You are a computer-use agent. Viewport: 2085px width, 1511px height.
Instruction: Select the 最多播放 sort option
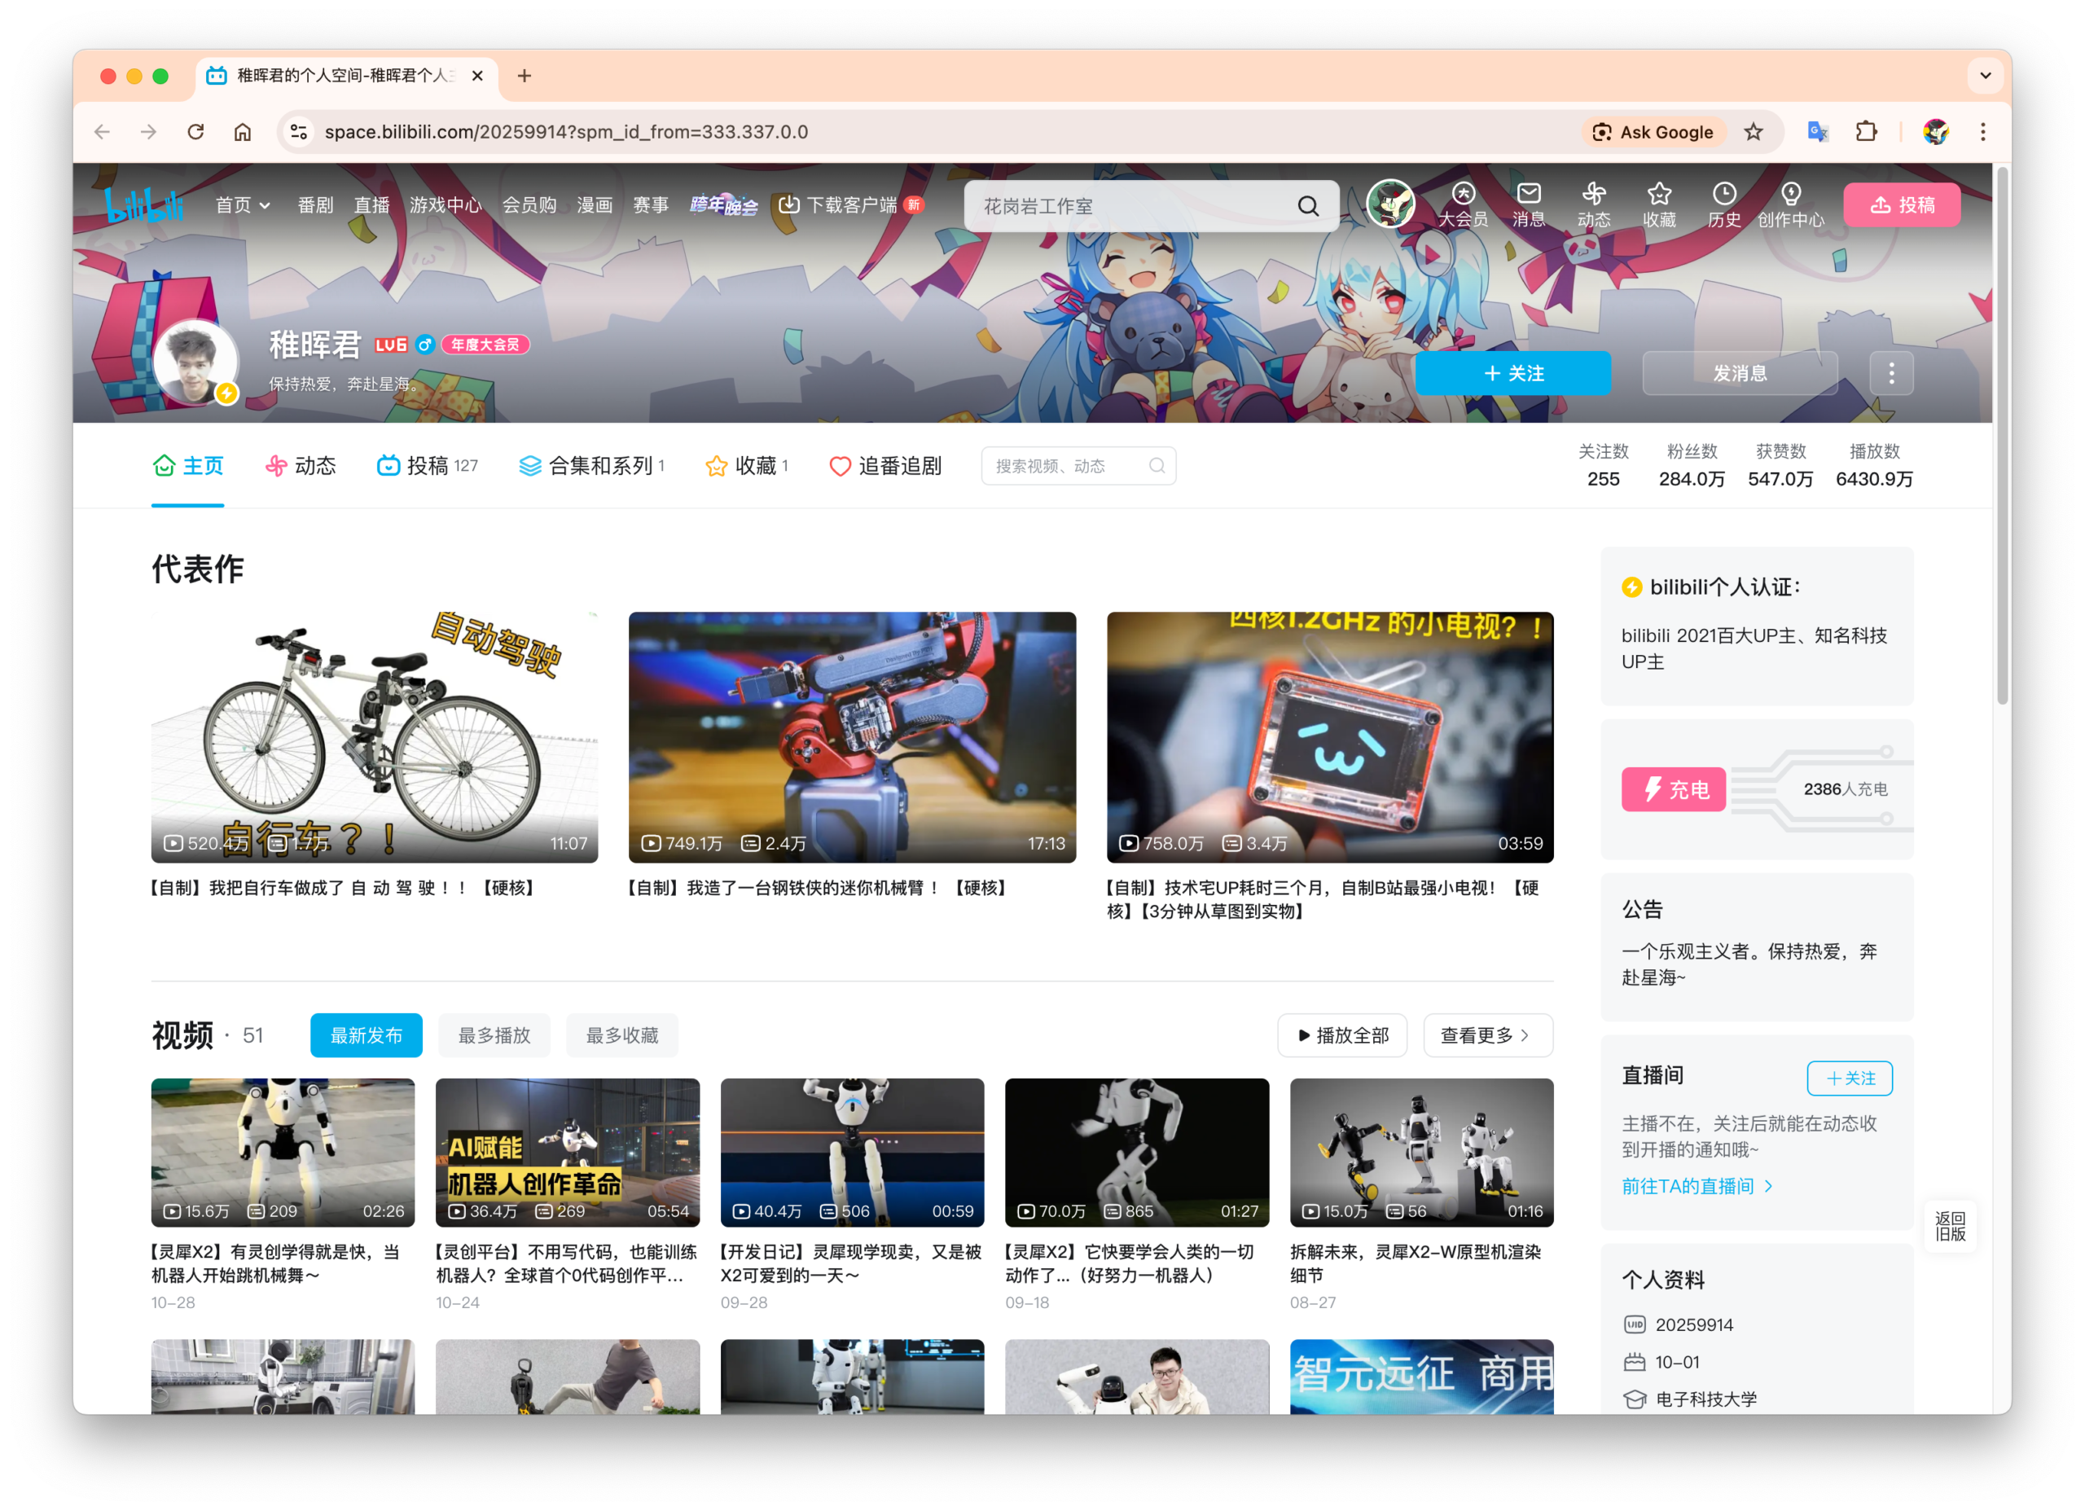coord(494,1035)
